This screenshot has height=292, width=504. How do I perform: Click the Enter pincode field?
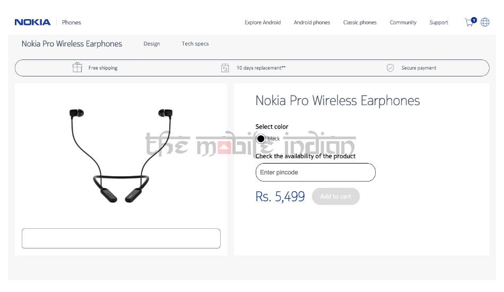315,173
